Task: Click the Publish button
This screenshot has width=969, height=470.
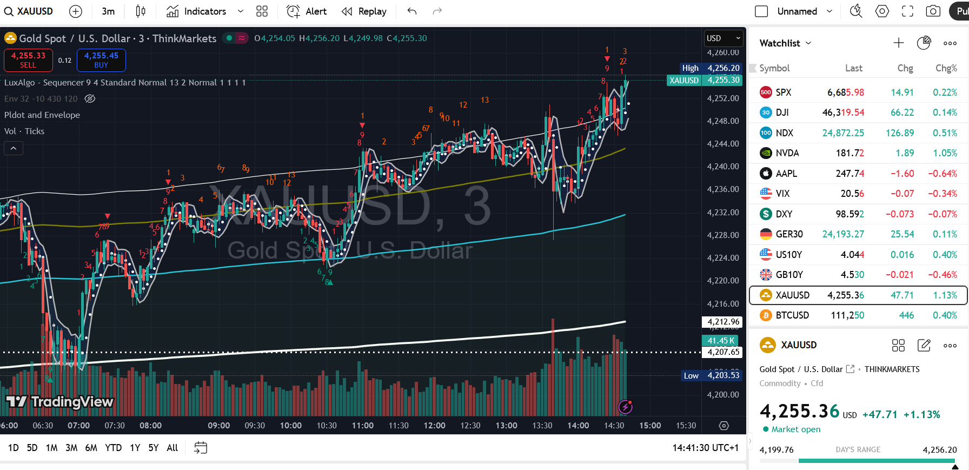Action: (959, 11)
